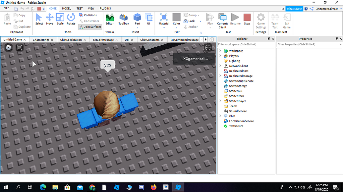Open Firefox from the taskbar

click(153, 187)
